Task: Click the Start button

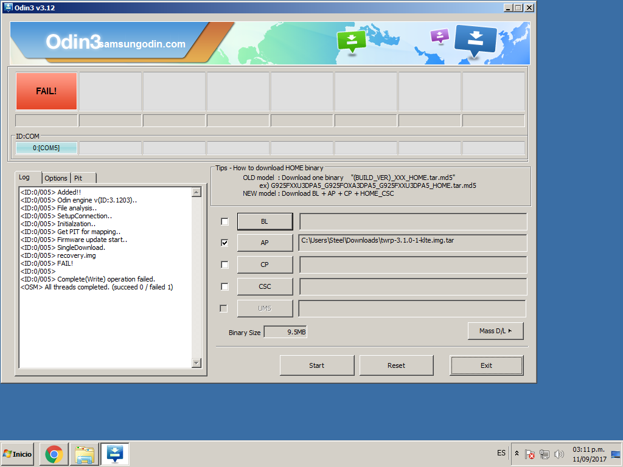Action: 316,365
